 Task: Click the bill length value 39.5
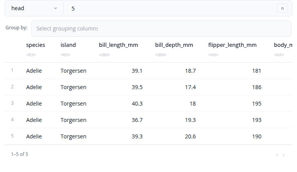[x=137, y=87]
